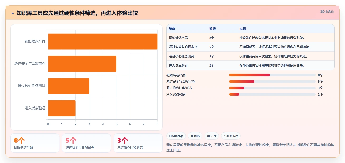Click the 3个 value in table
This screenshot has width=345, height=163.
click(212, 56)
